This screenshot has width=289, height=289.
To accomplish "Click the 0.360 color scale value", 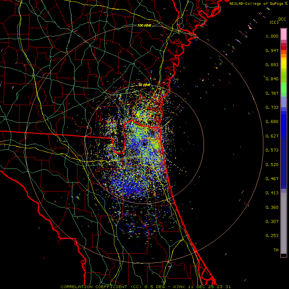I will pos(272,207).
